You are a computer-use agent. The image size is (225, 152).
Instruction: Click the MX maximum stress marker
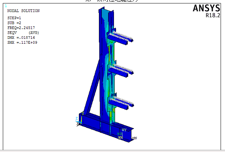click(114, 95)
